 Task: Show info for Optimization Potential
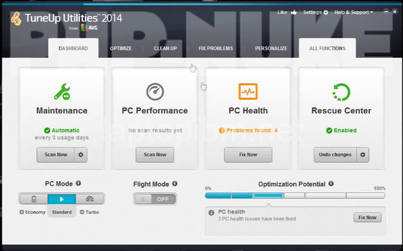pos(331,184)
